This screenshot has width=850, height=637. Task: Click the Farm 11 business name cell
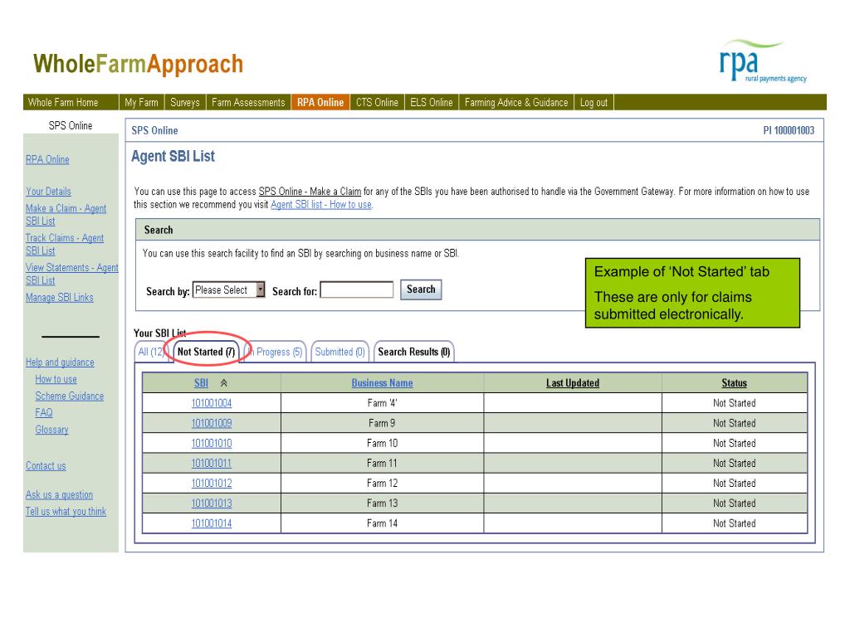(x=382, y=463)
